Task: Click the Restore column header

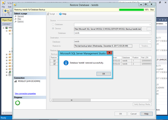Action: point(54,58)
